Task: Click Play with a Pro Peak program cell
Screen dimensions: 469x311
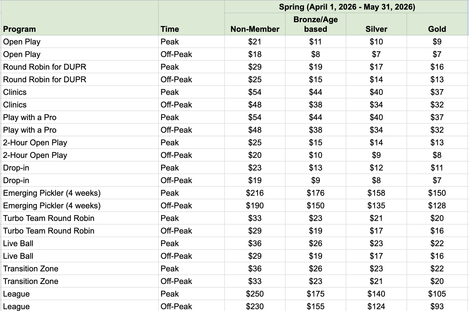Action: [x=80, y=117]
